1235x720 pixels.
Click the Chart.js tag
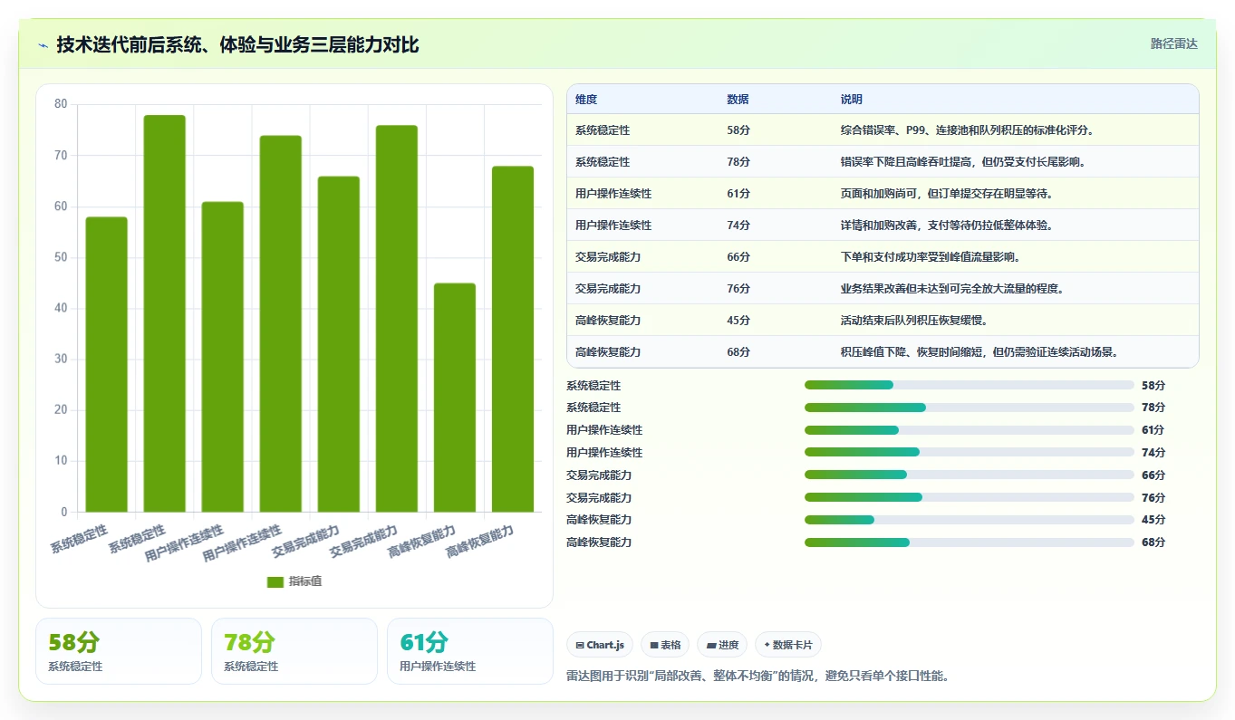[x=600, y=645]
